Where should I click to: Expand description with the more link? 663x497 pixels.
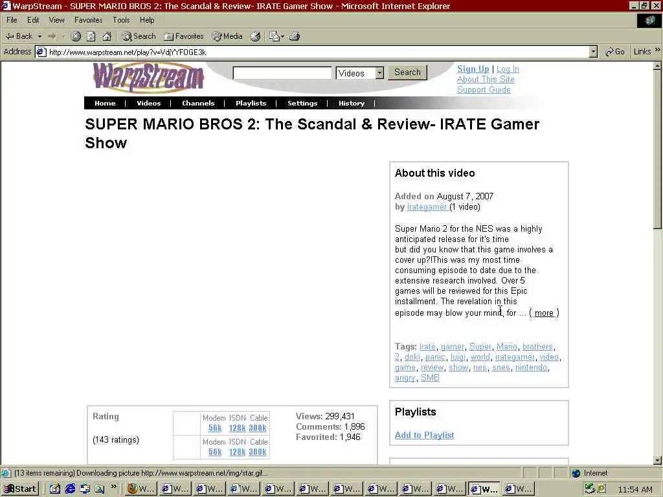coord(544,313)
